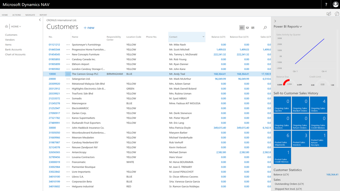Open row menu for Helguera industrial
This screenshot has width=340, height=191.
click(x=68, y=186)
